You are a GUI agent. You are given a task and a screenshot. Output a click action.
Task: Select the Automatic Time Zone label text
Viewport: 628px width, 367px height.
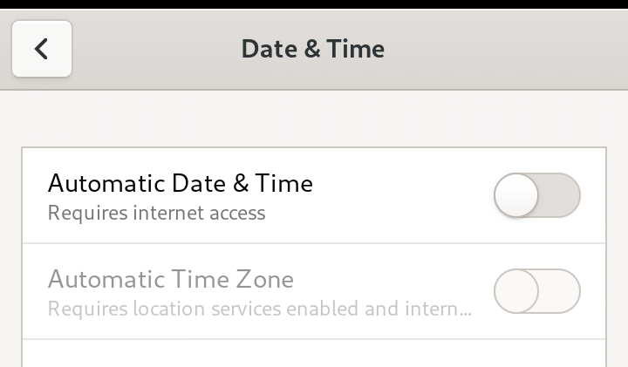[170, 280]
